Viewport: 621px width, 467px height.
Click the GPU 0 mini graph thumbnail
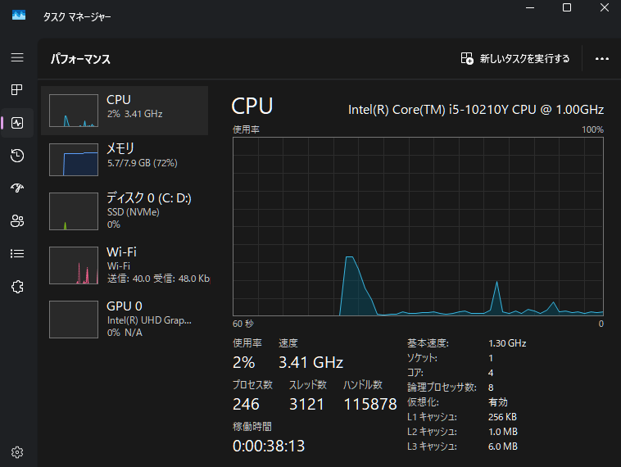point(74,320)
